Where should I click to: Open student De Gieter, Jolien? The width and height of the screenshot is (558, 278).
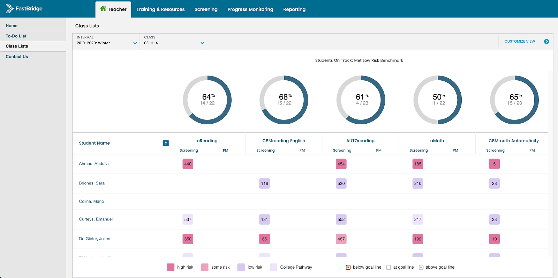(x=95, y=239)
